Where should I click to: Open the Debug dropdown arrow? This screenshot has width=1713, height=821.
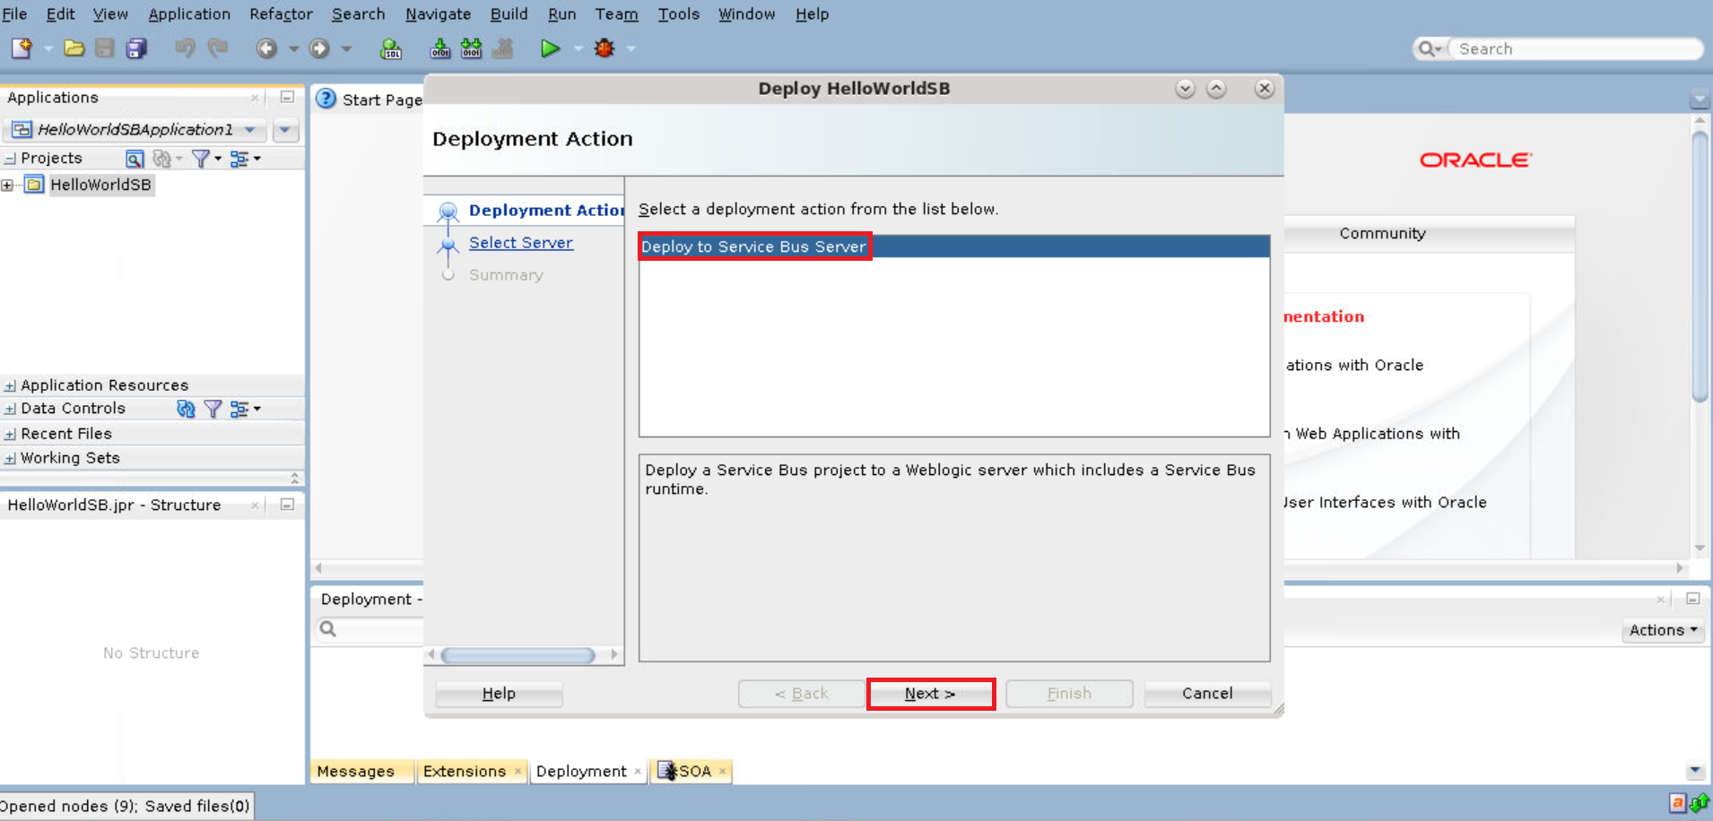click(x=631, y=48)
